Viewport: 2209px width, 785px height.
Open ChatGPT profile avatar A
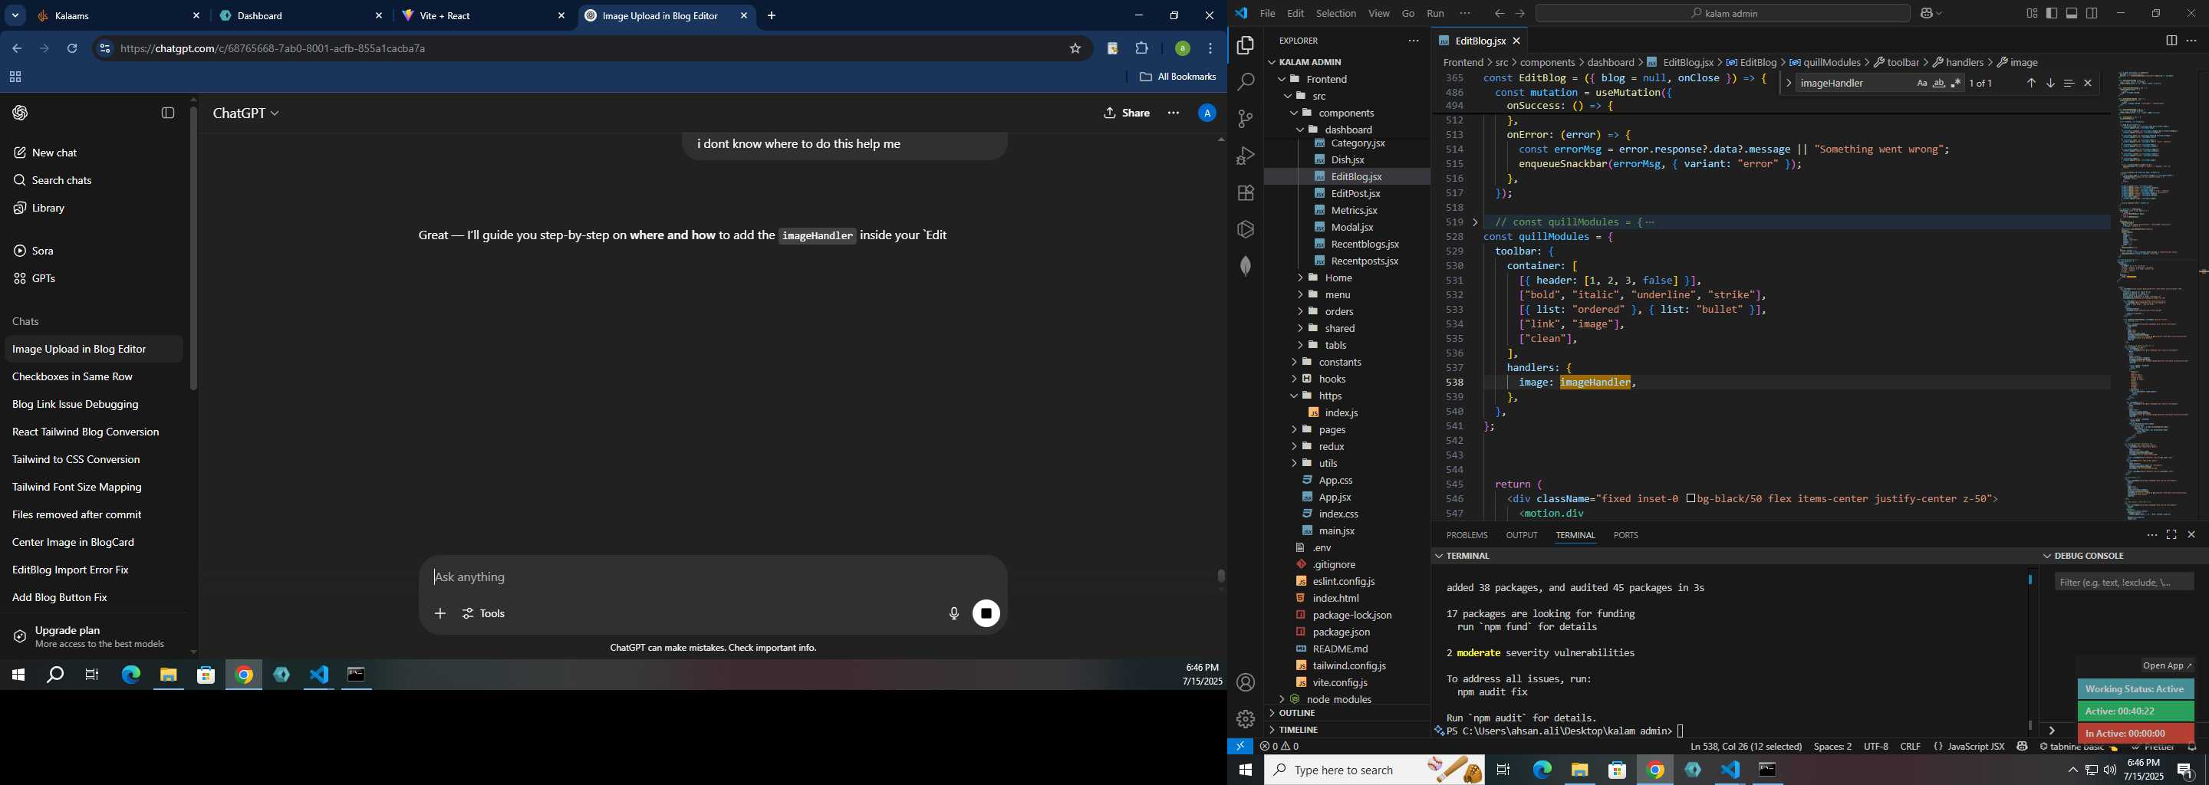(x=1207, y=113)
